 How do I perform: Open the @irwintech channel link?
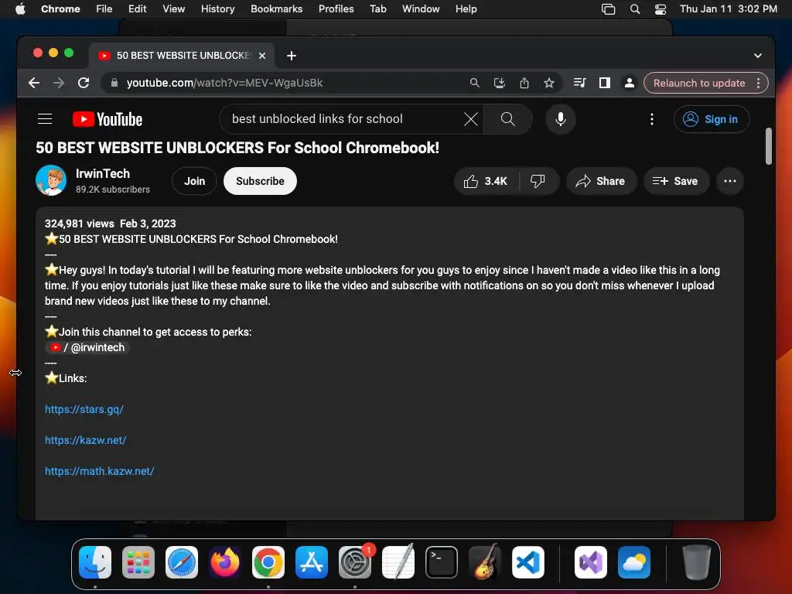[87, 347]
